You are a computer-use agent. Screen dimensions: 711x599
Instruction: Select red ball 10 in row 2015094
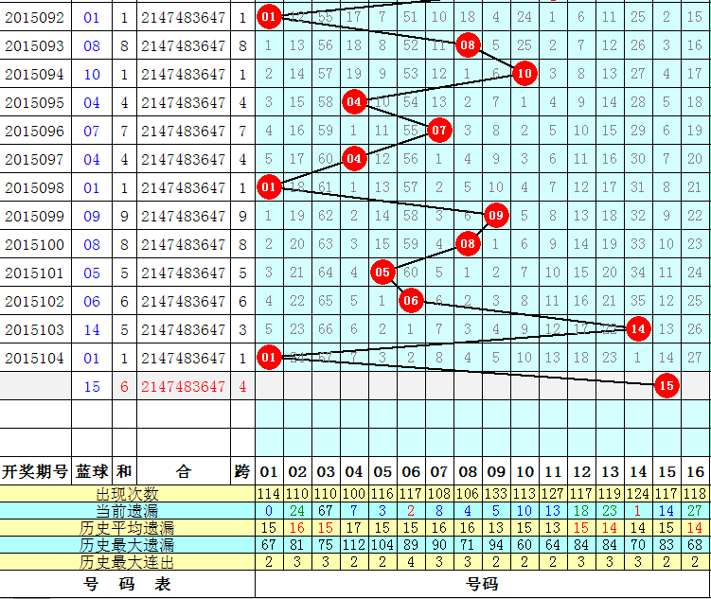tap(524, 73)
